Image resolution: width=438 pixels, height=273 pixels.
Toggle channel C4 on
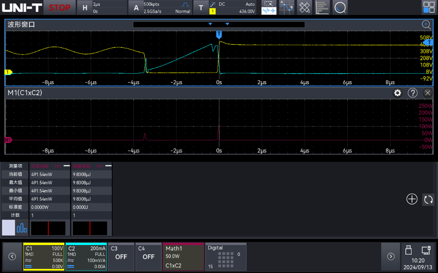(148, 257)
